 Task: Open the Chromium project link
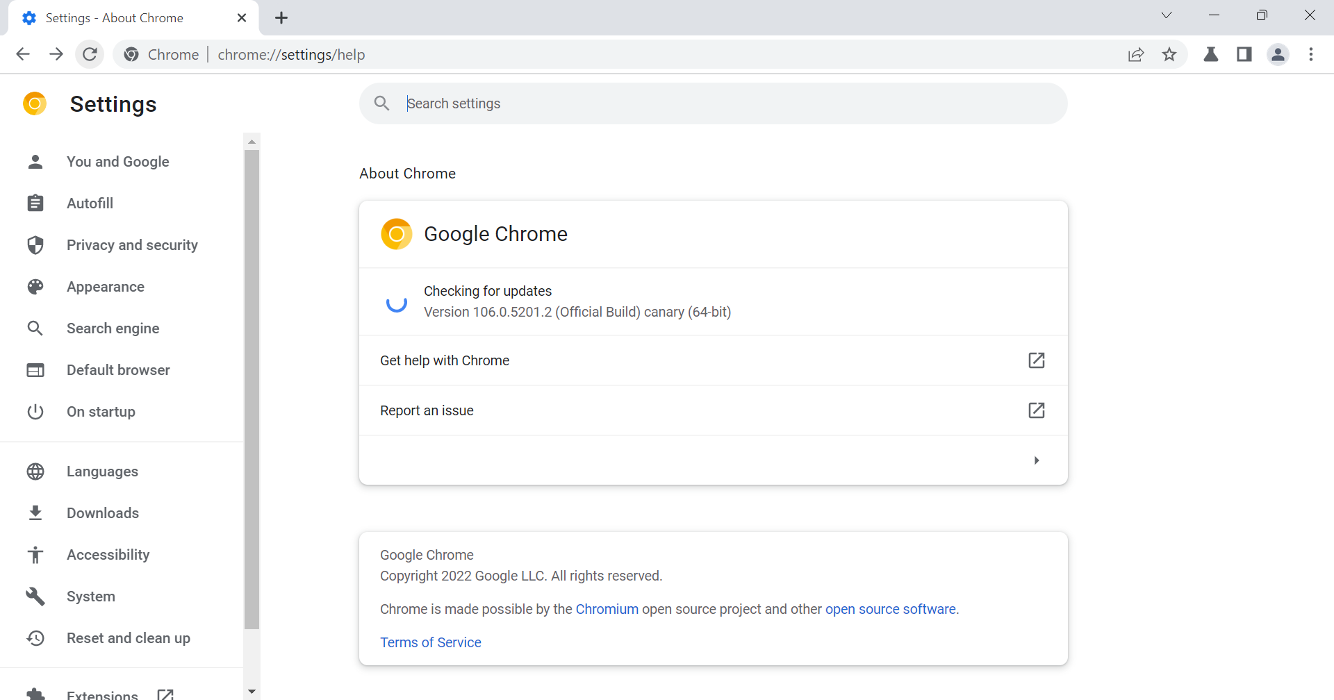(607, 609)
